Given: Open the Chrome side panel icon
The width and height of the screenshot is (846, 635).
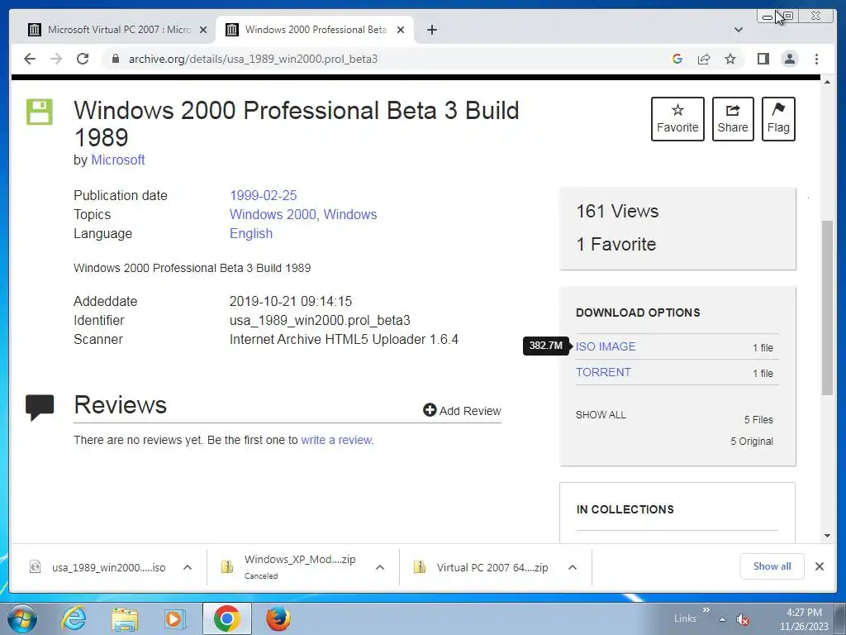Looking at the screenshot, I should (763, 59).
